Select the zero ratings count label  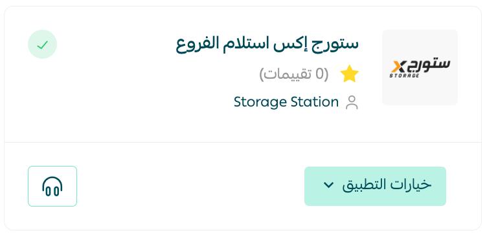tap(294, 74)
